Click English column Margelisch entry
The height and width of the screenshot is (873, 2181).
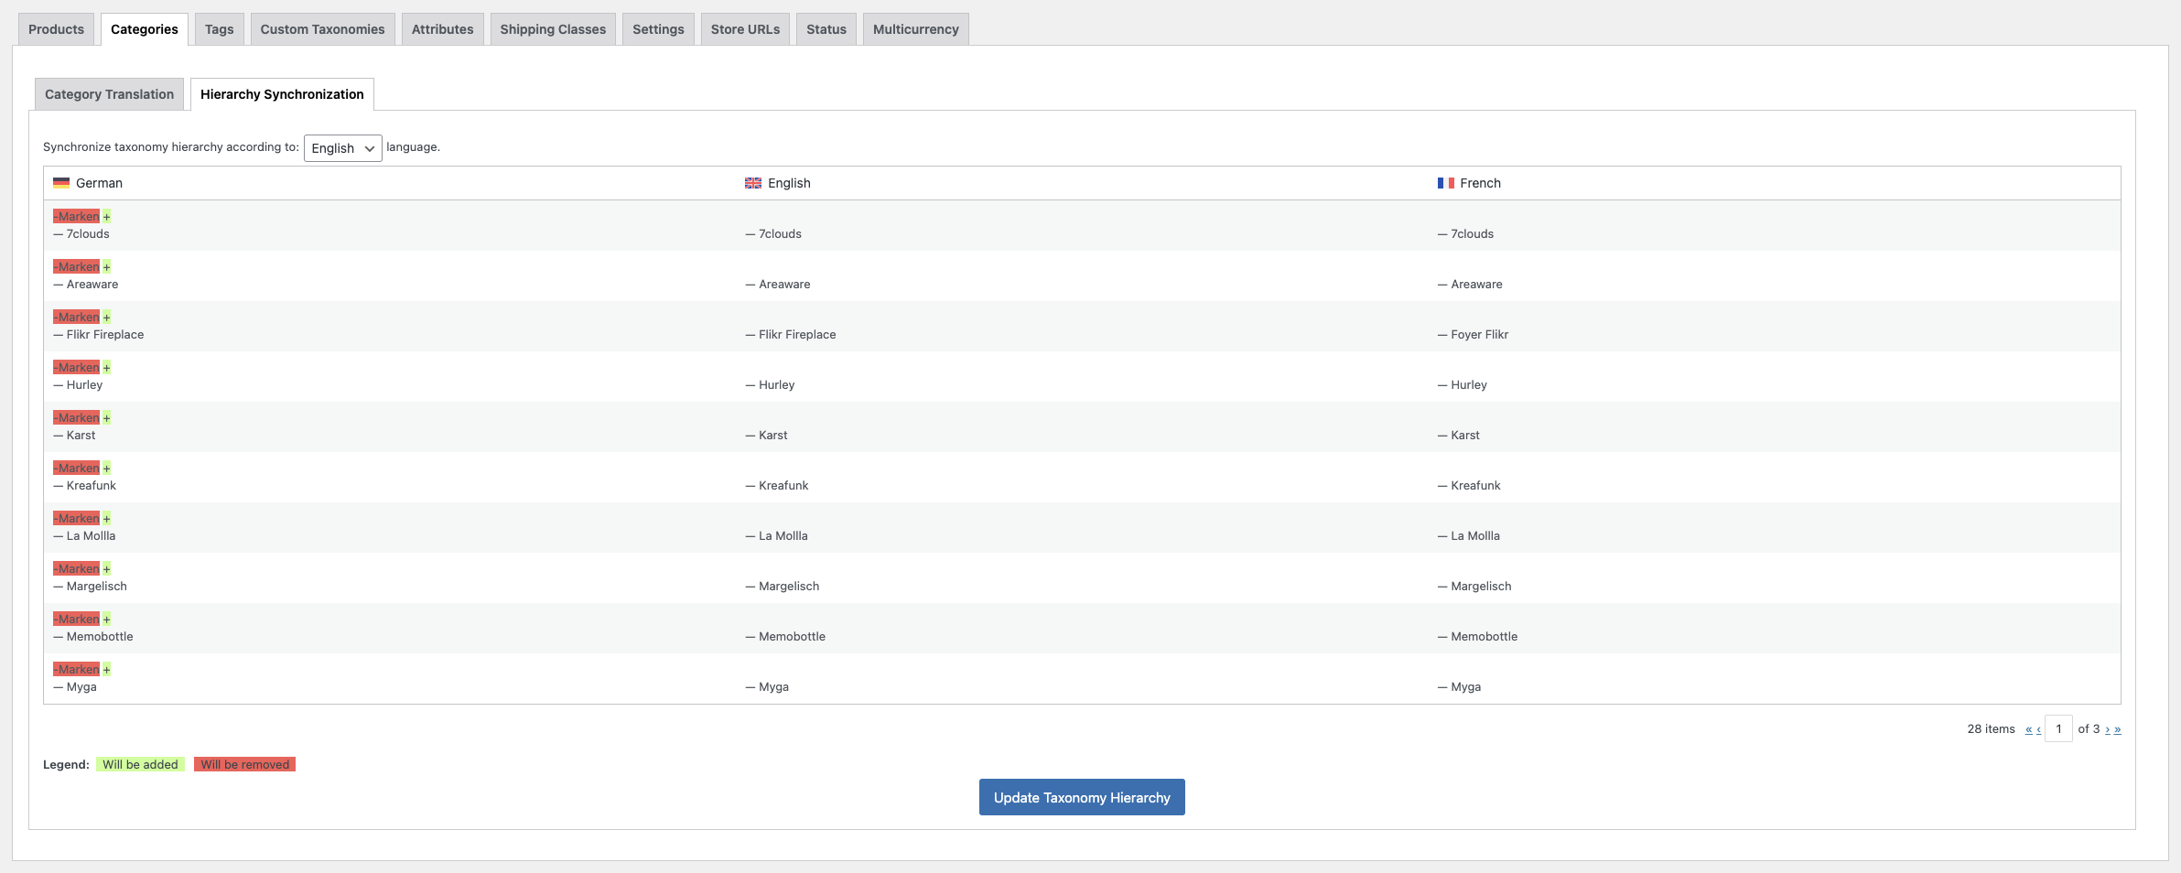pos(783,587)
